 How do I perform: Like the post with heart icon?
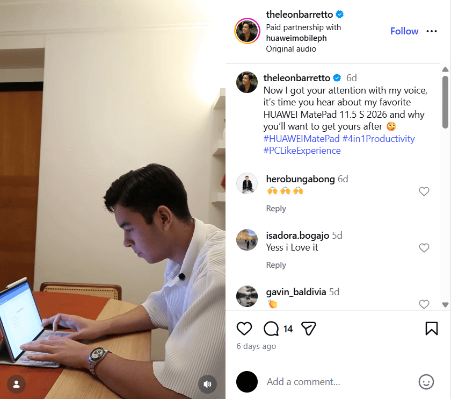click(244, 329)
